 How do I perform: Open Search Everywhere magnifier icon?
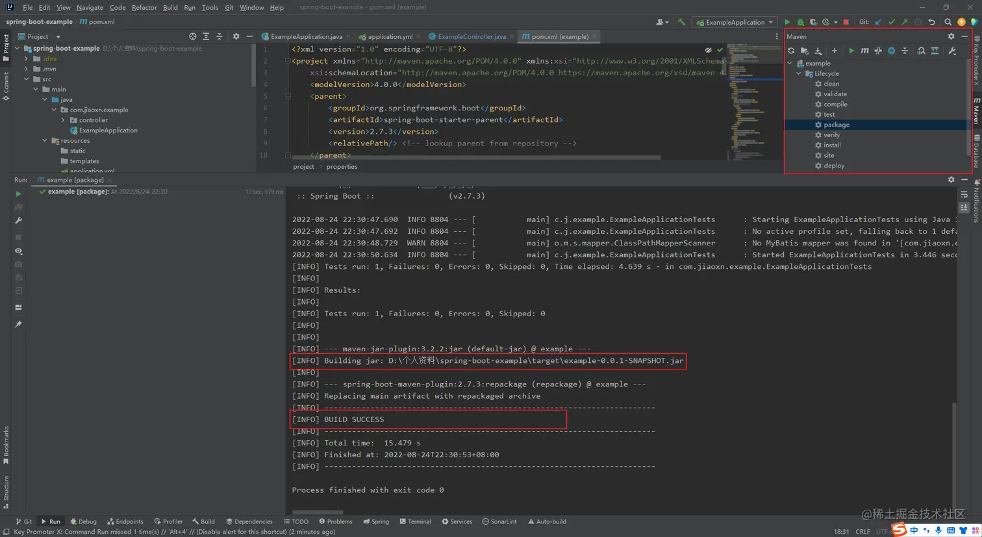point(948,22)
